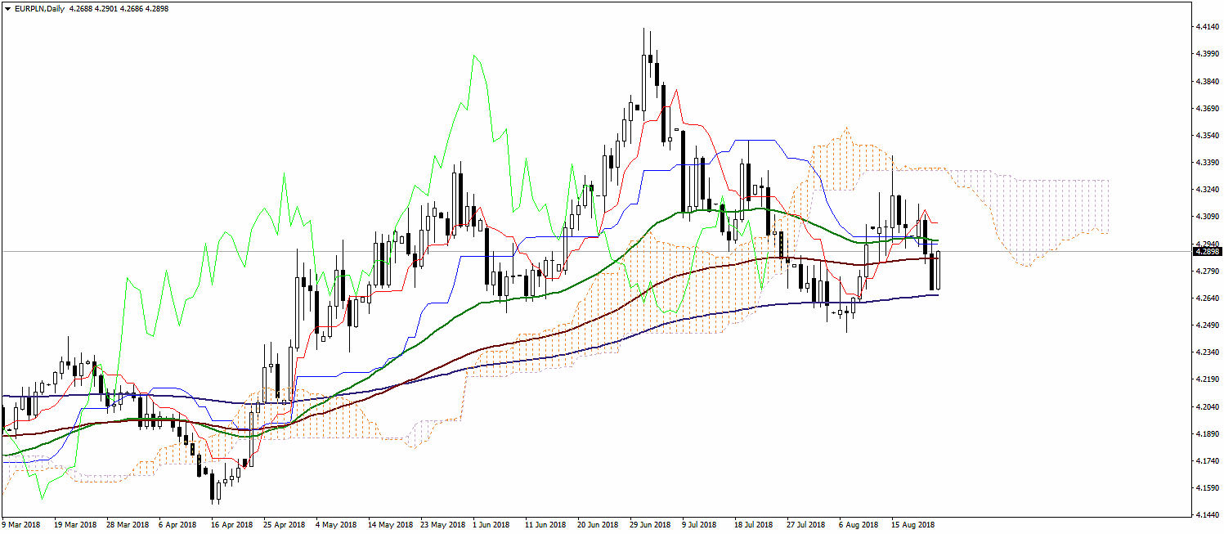Click the 6 Aug 2018 date label
The height and width of the screenshot is (534, 1224).
(x=859, y=524)
